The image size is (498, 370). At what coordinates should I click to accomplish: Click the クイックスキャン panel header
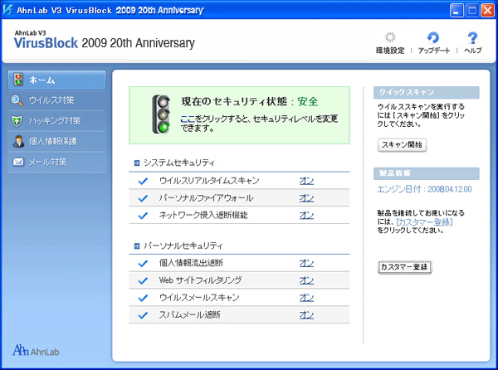coord(427,92)
